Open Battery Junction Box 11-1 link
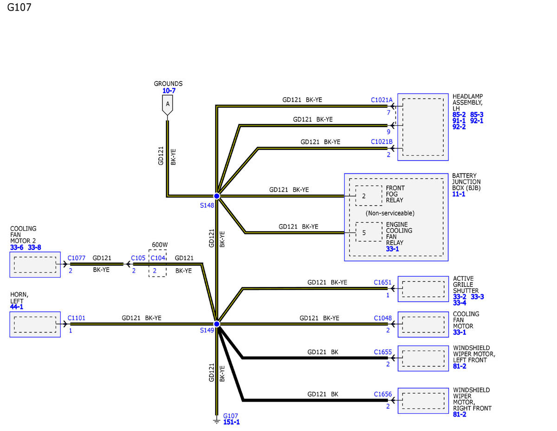 tap(459, 194)
